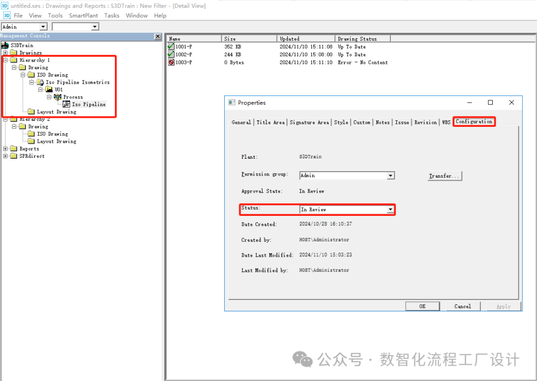Expand the Drawings tree node
The width and height of the screenshot is (537, 381).
(x=5, y=53)
